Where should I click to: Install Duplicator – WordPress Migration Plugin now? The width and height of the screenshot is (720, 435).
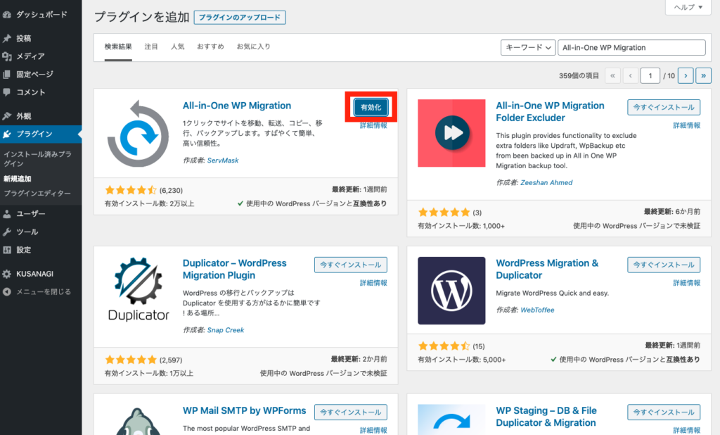[350, 265]
